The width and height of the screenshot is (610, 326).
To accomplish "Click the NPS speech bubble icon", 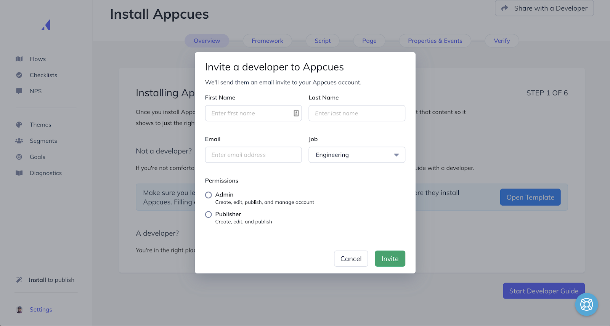I will coord(19,91).
